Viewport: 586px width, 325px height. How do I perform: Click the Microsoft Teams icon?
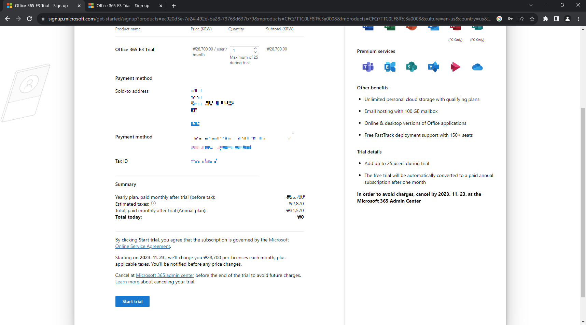(368, 67)
